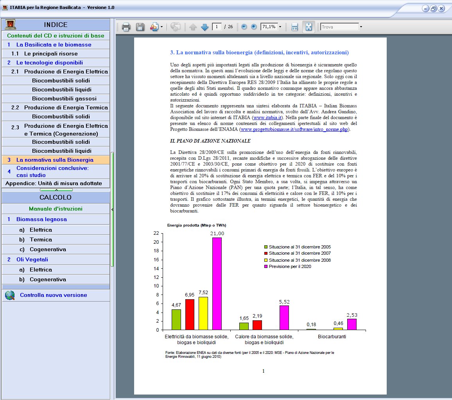Click the page number input field
The image size is (452, 400).
coord(217,27)
